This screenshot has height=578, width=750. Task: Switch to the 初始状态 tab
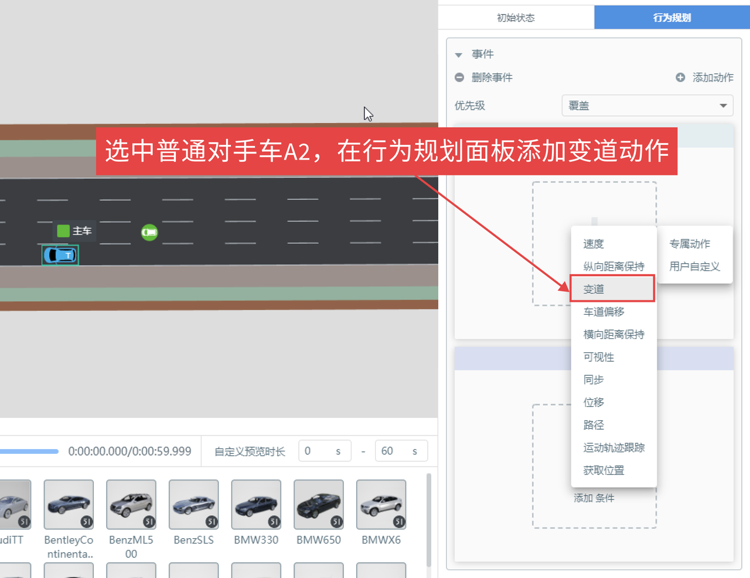516,18
